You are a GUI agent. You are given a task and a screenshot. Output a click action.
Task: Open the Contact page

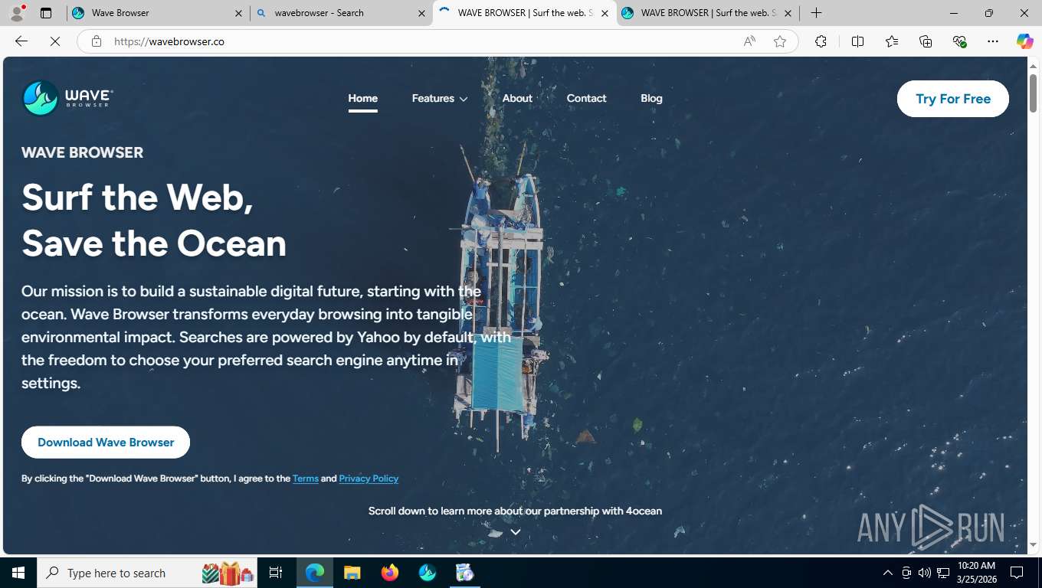(x=586, y=98)
